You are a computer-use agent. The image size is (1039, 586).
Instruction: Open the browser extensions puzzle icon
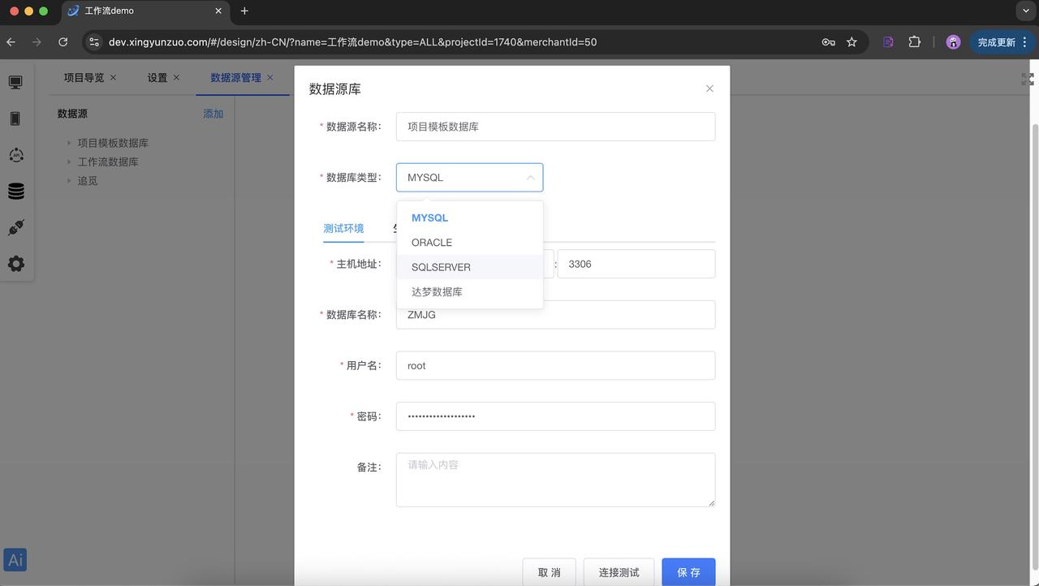click(915, 42)
